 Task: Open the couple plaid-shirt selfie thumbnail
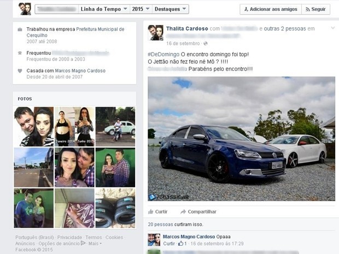[x=74, y=167]
